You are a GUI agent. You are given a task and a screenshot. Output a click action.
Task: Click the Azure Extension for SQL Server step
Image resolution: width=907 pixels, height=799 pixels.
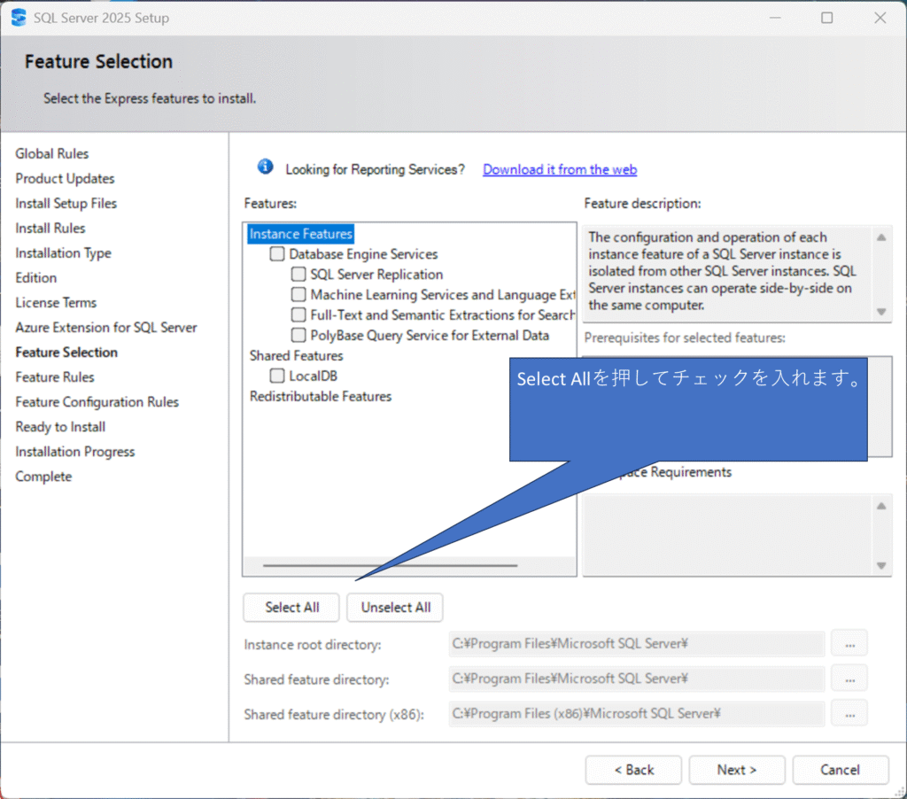point(106,328)
